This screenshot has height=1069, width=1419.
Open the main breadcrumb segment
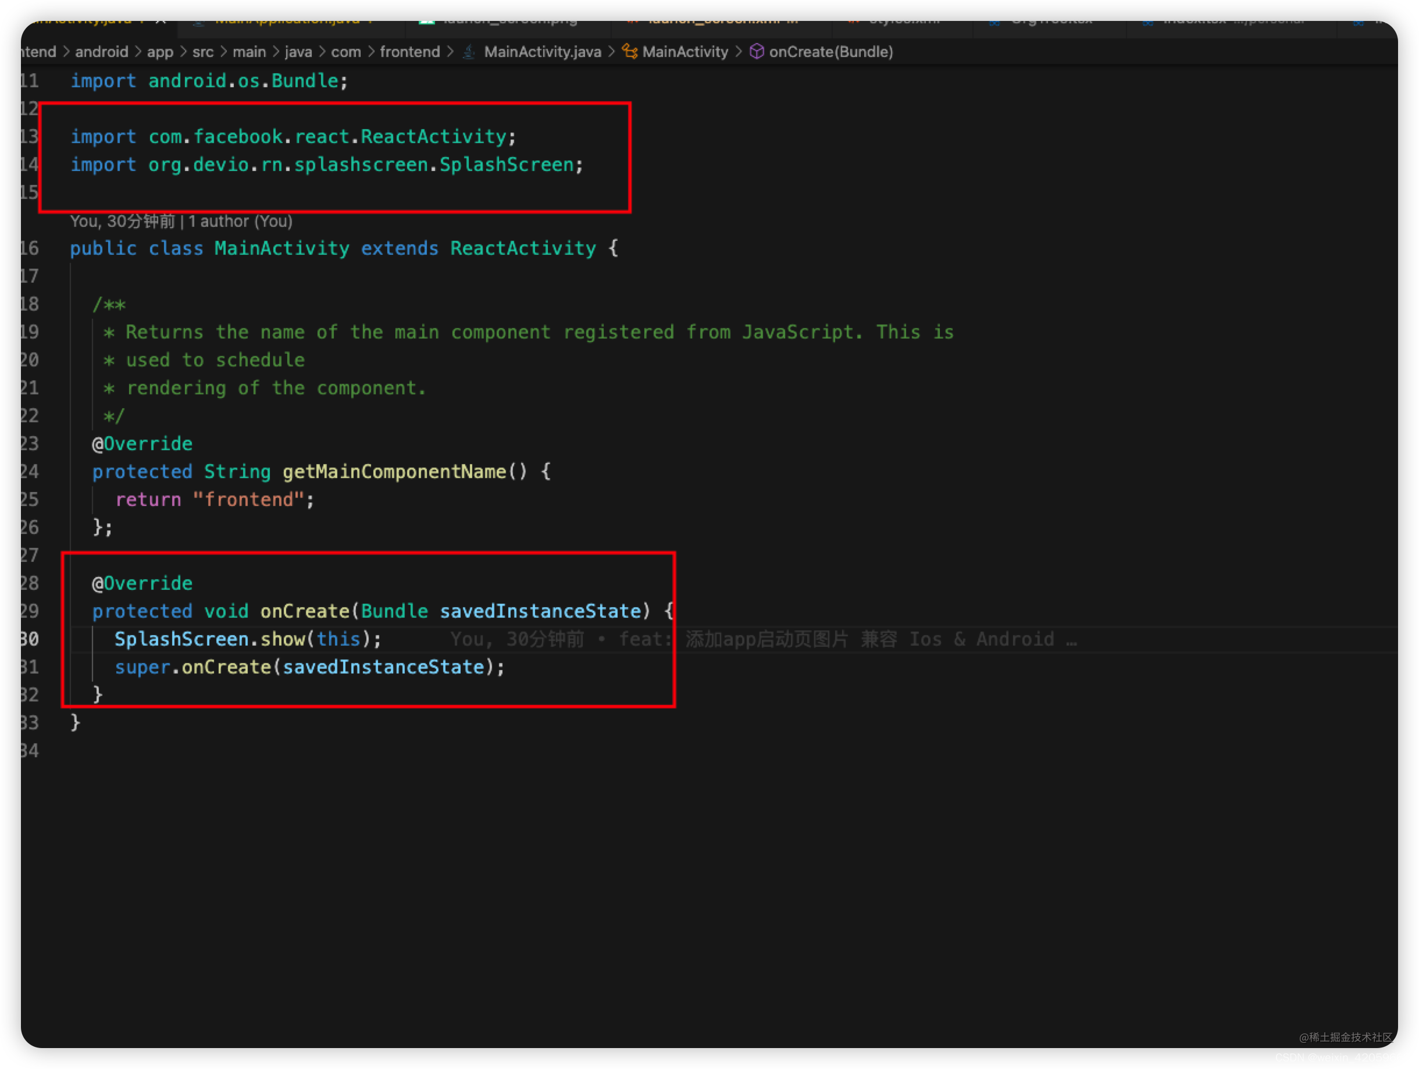[x=249, y=52]
